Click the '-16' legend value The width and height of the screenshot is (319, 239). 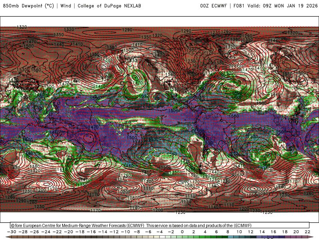point(91,232)
